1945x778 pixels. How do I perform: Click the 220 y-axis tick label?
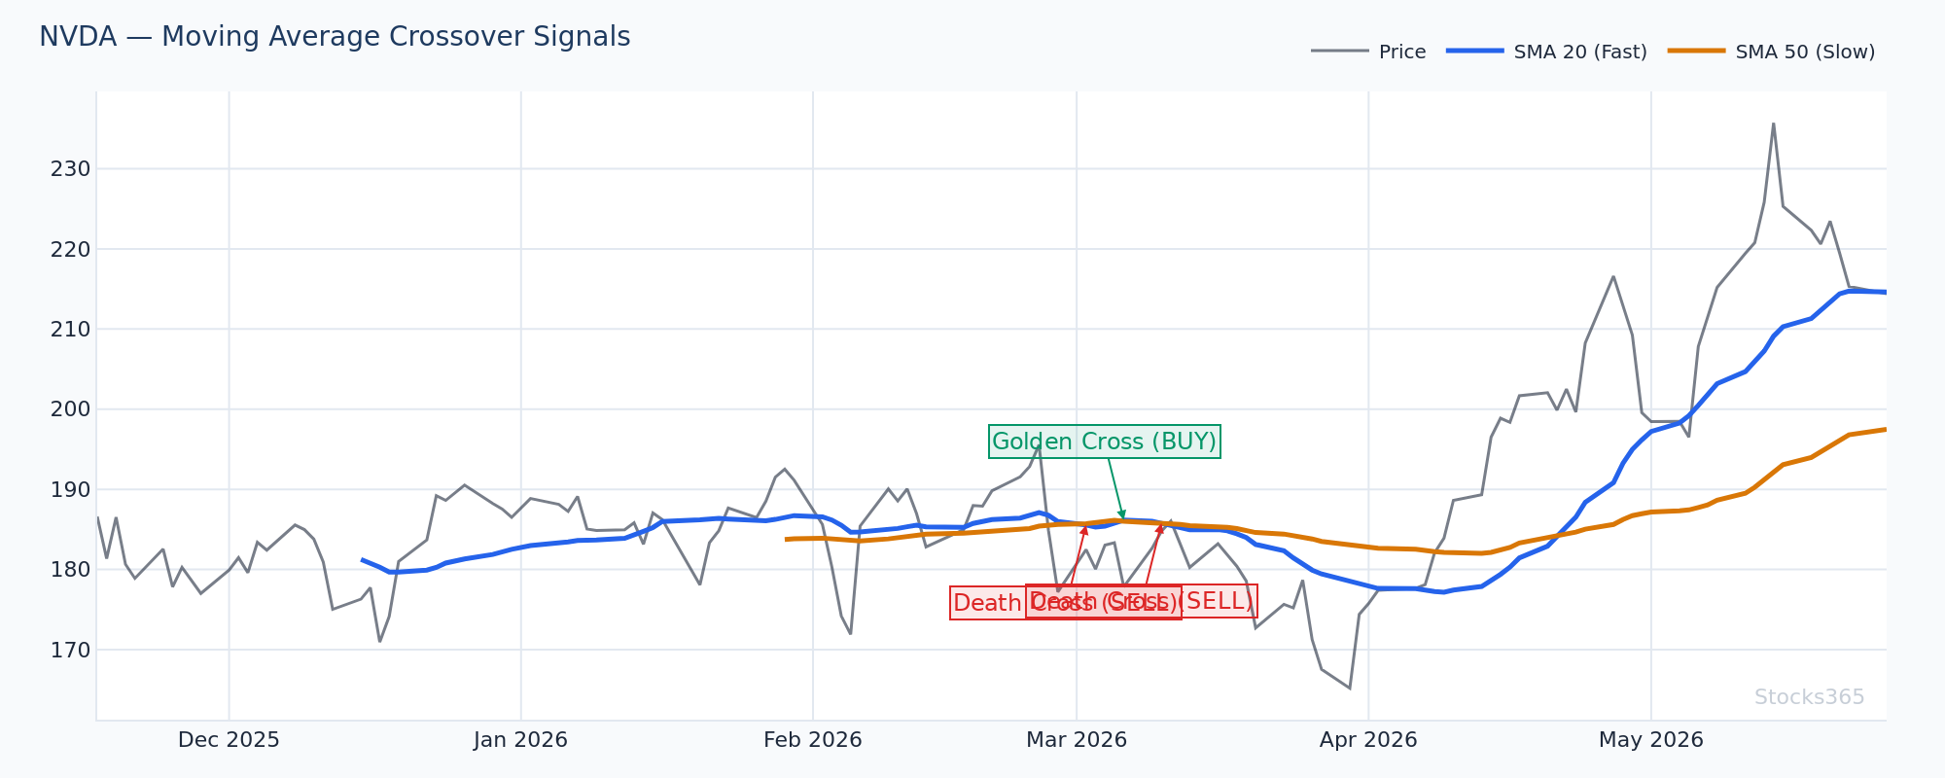tap(70, 249)
